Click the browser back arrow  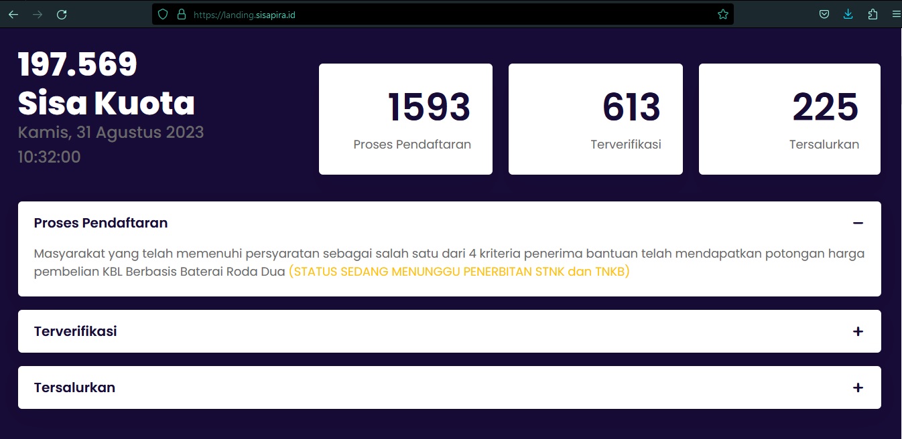tap(13, 14)
